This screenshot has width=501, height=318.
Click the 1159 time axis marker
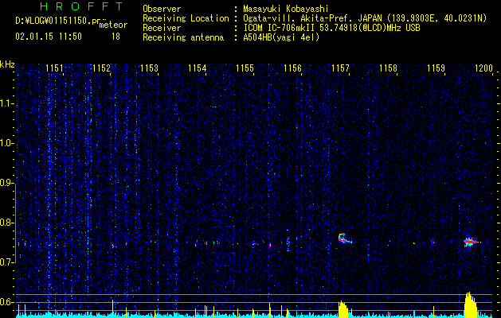tap(436, 68)
